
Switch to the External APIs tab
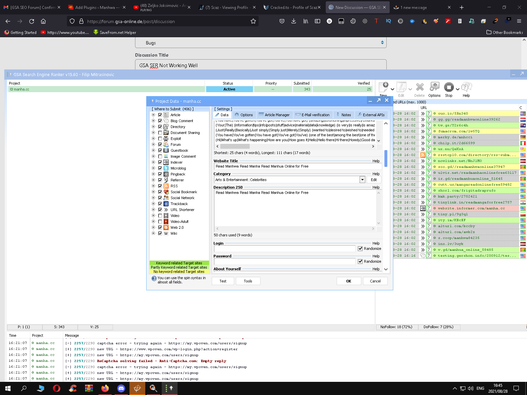(371, 115)
